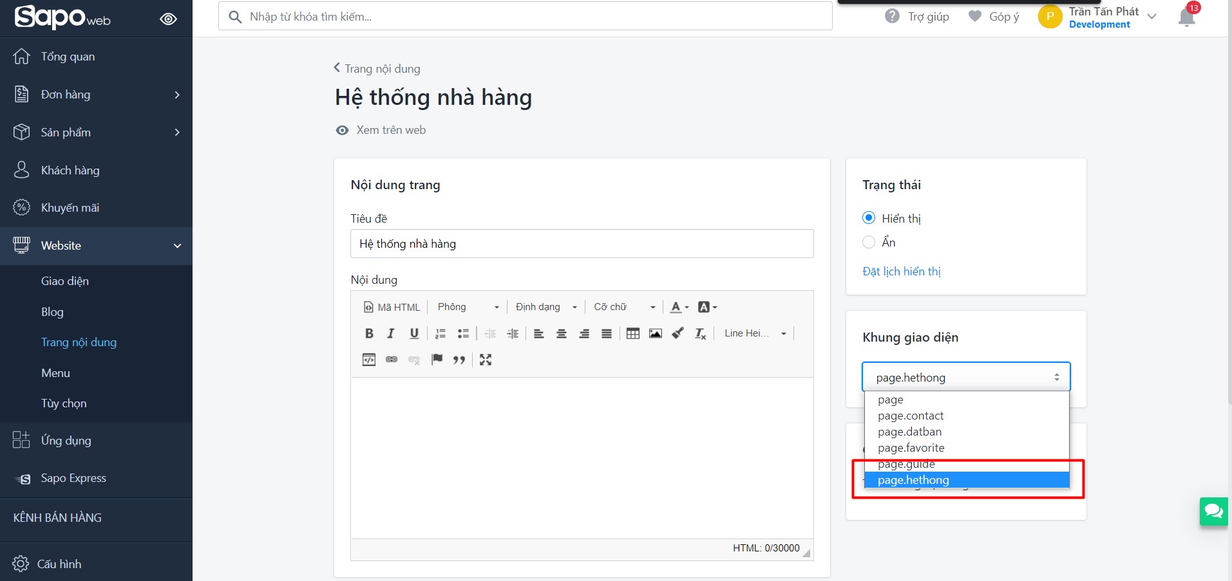Screen dimensions: 1232x581
Task: Remove formatting from selected text
Action: point(701,333)
